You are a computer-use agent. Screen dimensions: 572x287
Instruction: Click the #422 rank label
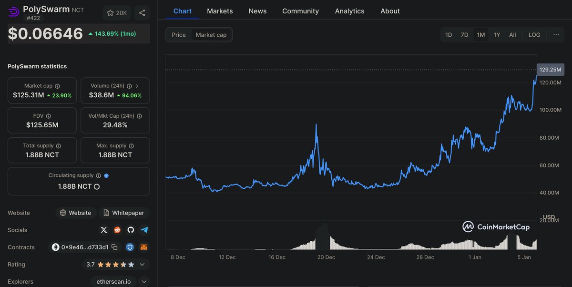tap(33, 18)
